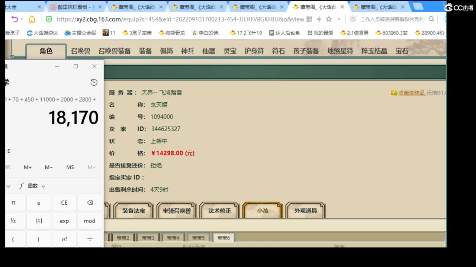Screen dimensions: 476x267
Task: Open the 3孩子高亲 bookmark
Action: (137, 33)
